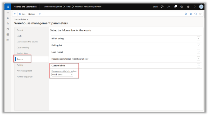The height and width of the screenshot is (116, 209).
Task: Click Hazardous materials report parameter header text
Action: tap(70, 59)
